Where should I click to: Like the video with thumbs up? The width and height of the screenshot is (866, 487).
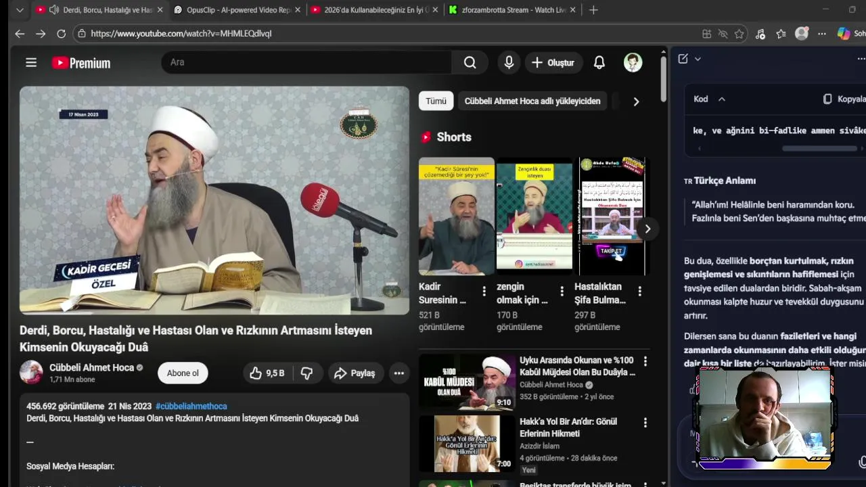(x=267, y=373)
